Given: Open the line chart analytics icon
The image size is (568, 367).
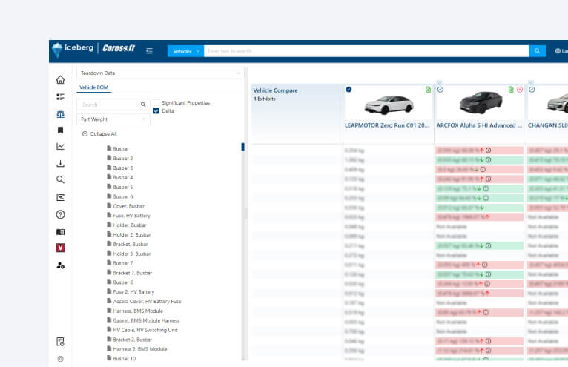Looking at the screenshot, I should coord(60,146).
